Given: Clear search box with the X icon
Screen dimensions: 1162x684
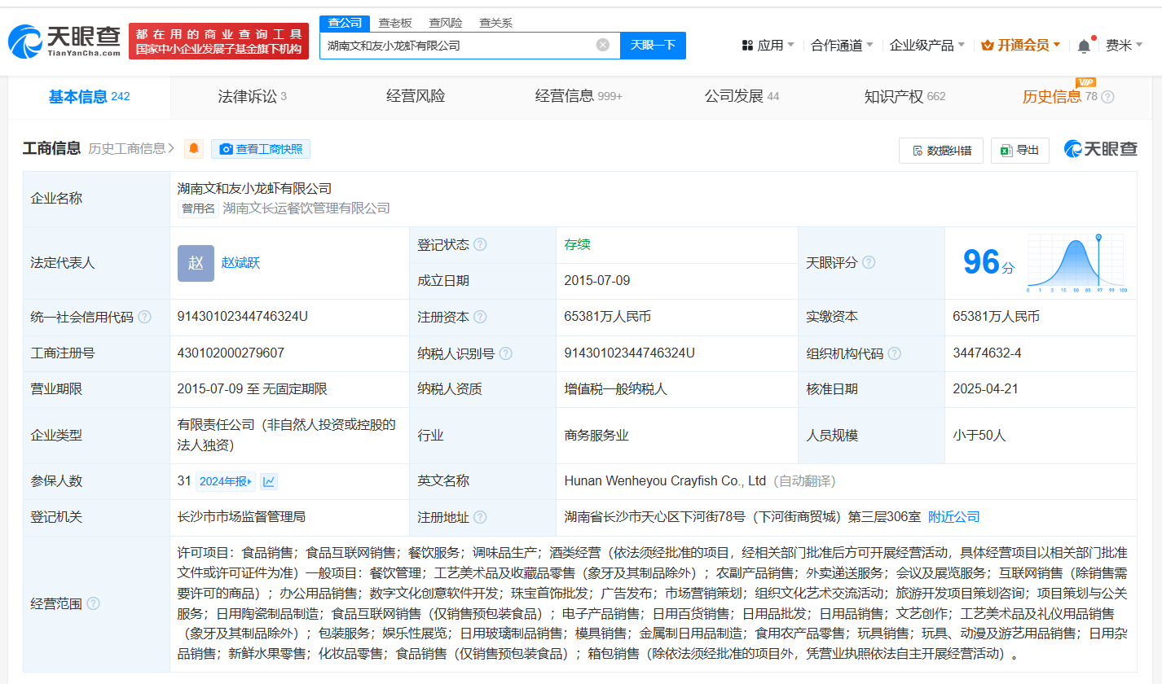Looking at the screenshot, I should click(x=602, y=45).
